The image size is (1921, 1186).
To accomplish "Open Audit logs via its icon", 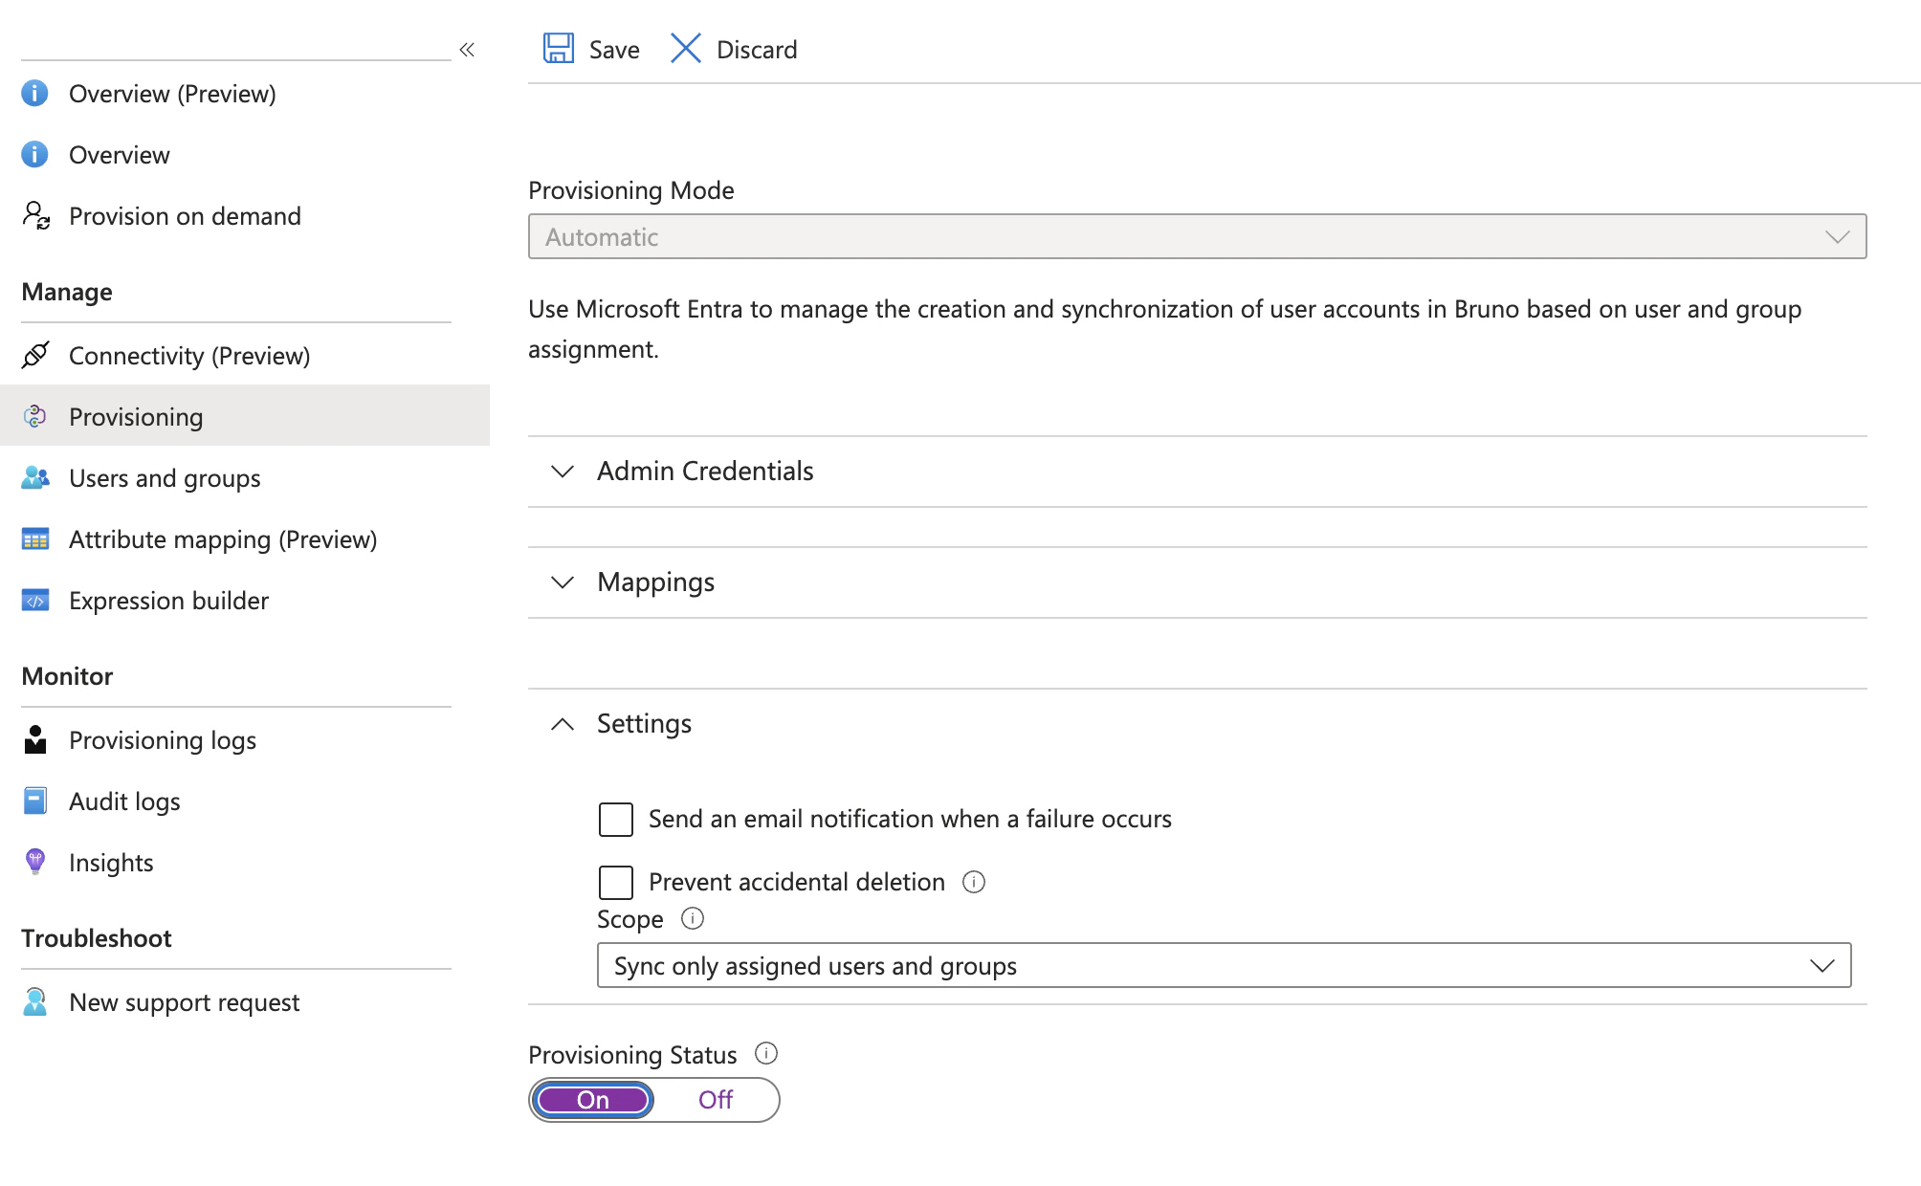I will tap(35, 801).
